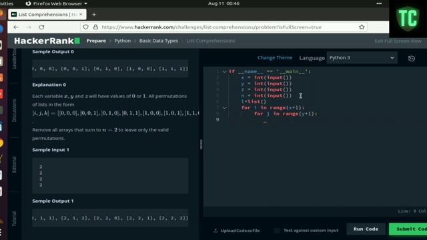
Task: Click code line 'l=list()' in editor
Action: pyautogui.click(x=254, y=102)
